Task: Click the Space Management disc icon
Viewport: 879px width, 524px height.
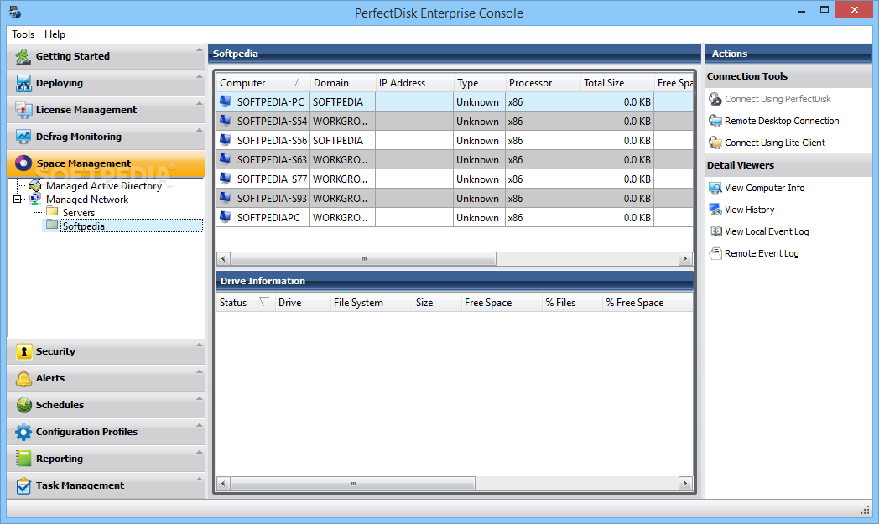Action: click(x=23, y=163)
